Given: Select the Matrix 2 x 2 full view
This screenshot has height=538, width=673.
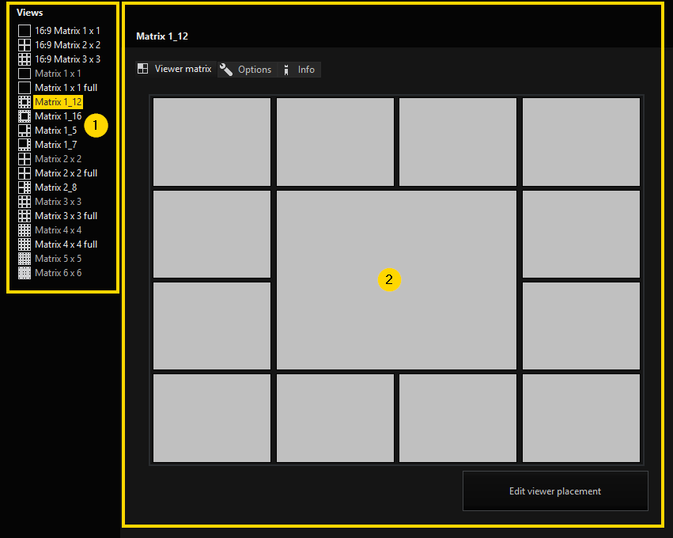Looking at the screenshot, I should [66, 173].
